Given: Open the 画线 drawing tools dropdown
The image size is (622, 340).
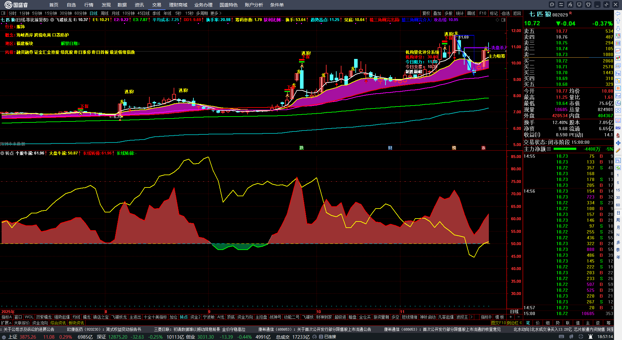Looking at the screenshot, I should click(x=471, y=13).
